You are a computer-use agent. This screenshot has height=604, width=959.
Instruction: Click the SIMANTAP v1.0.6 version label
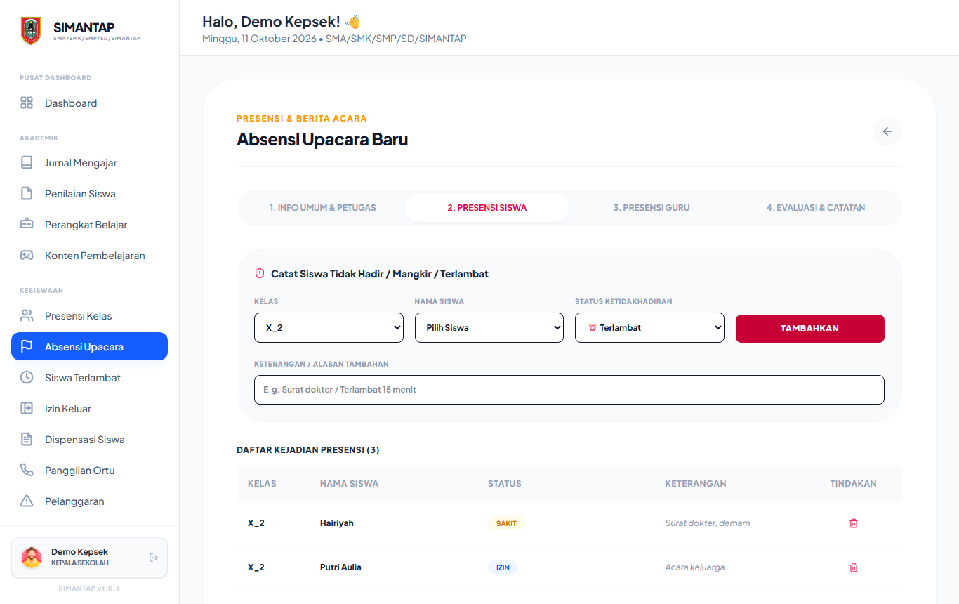coord(89,589)
